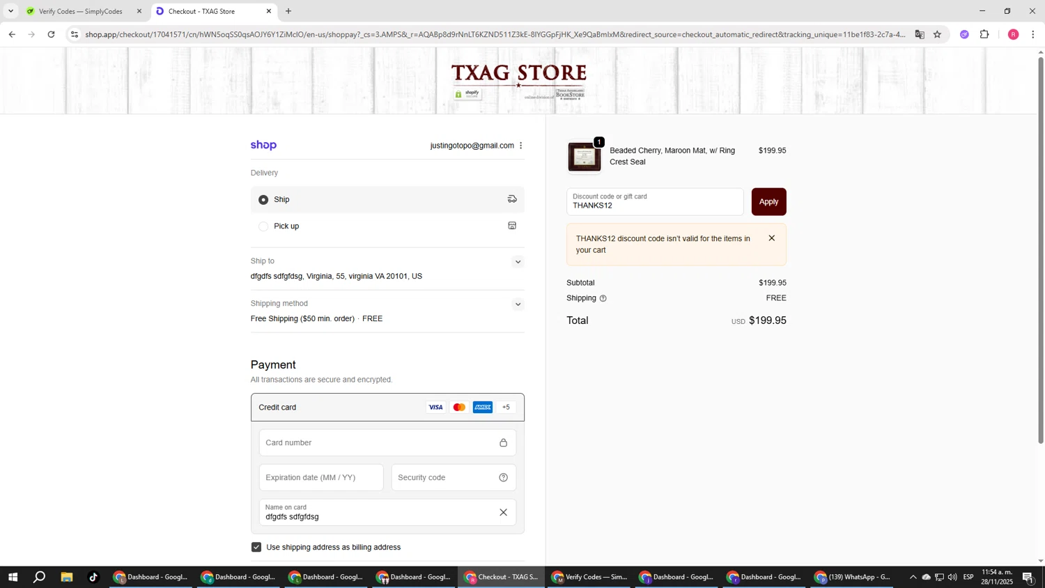
Task: Click the store icon on Pick up row
Action: [512, 226]
